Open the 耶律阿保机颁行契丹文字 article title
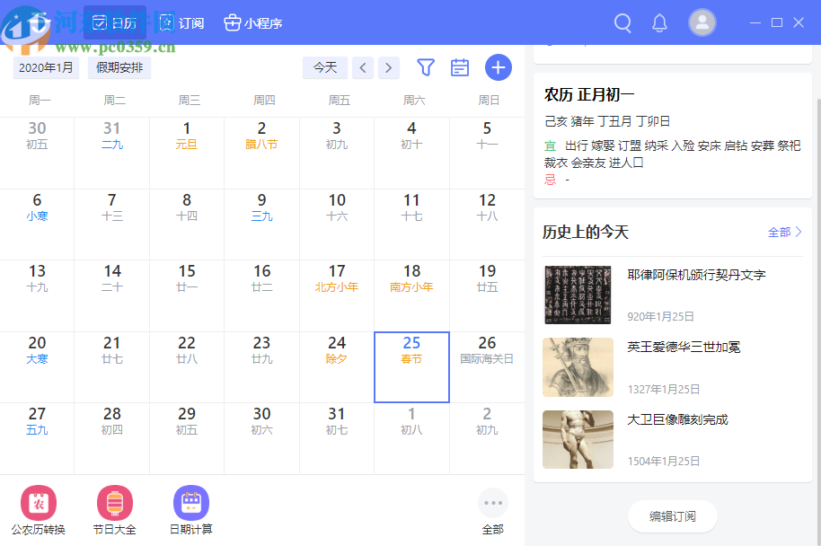821x546 pixels. click(696, 275)
